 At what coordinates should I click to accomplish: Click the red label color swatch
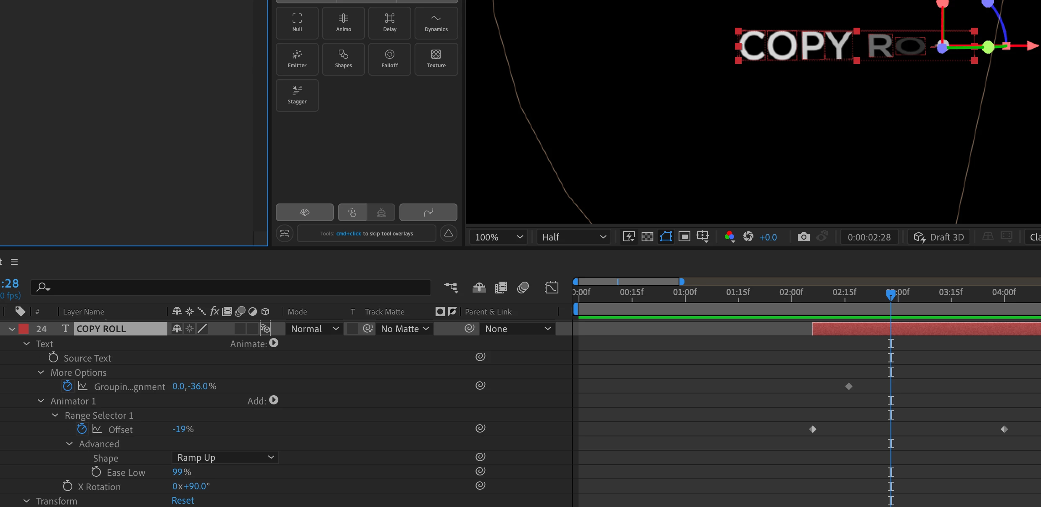[x=24, y=329]
